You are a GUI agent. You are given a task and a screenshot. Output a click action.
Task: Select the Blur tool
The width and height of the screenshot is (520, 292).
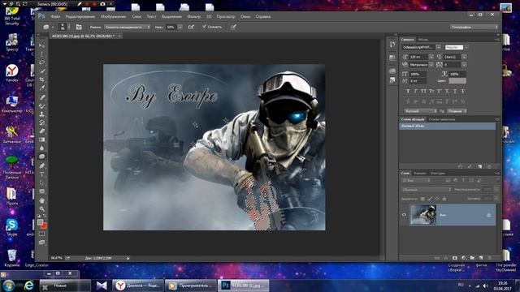coord(42,148)
